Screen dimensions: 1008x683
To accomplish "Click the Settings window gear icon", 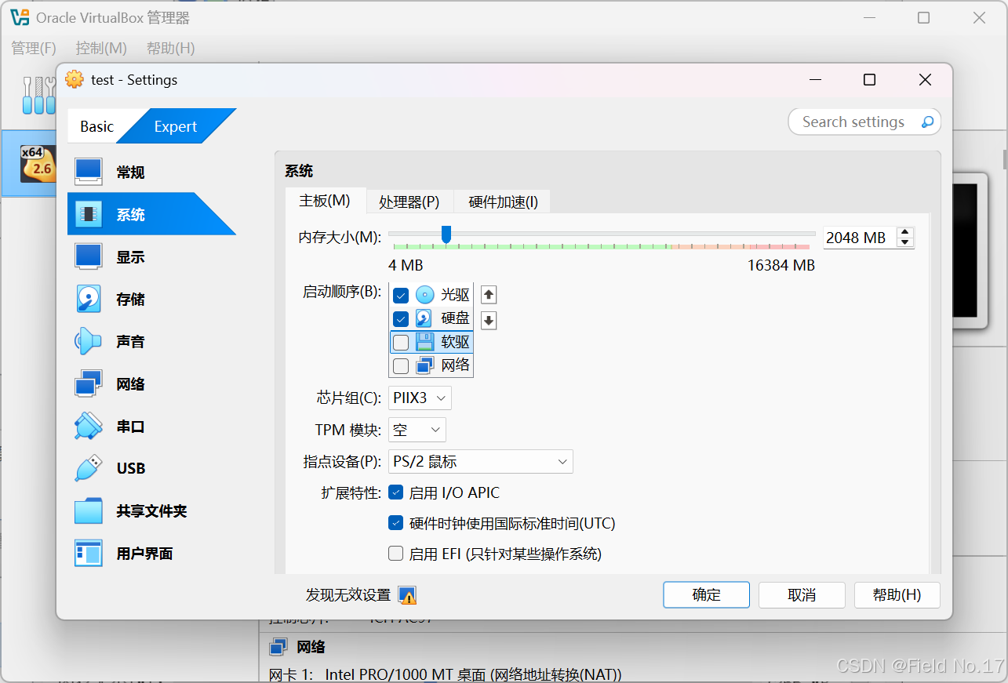I will click(x=75, y=79).
